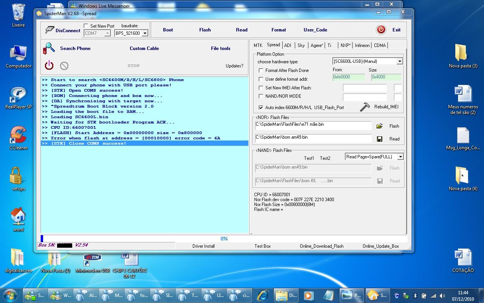The height and width of the screenshot is (303, 484).
Task: Click the Boot button
Action: click(x=168, y=30)
